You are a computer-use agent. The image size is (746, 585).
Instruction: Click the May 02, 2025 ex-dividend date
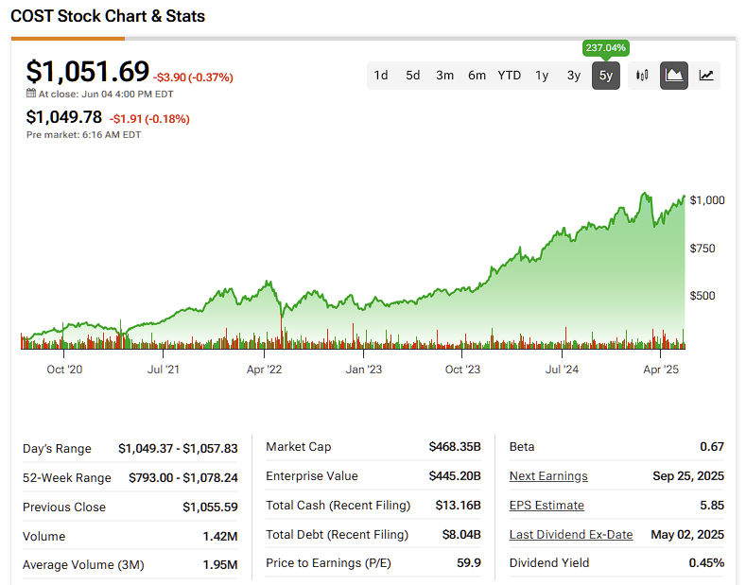pos(687,535)
